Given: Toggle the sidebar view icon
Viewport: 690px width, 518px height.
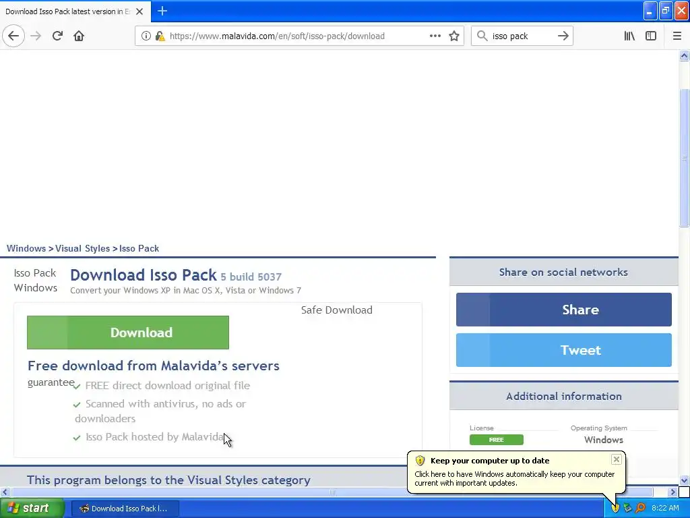Looking at the screenshot, I should (x=651, y=36).
